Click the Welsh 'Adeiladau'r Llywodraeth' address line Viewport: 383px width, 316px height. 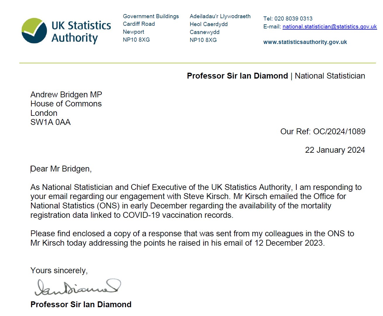(x=220, y=16)
